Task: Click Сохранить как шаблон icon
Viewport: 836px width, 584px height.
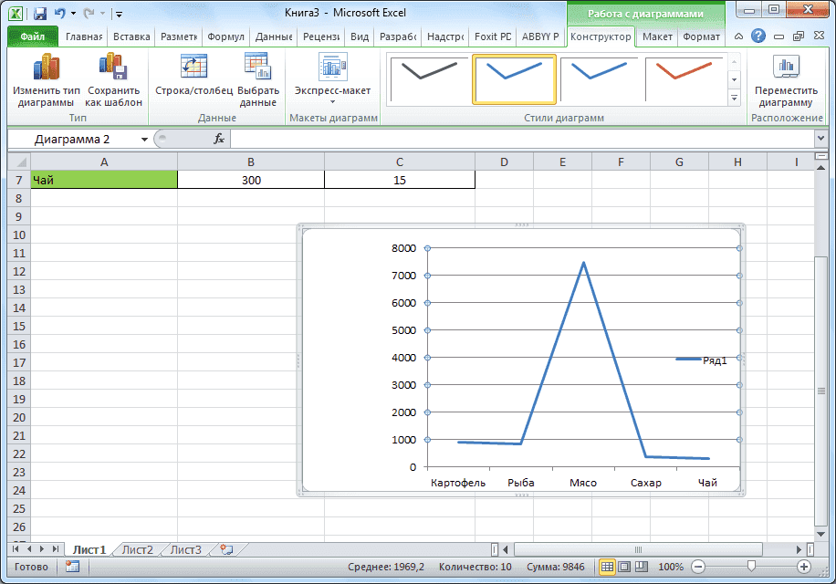Action: pyautogui.click(x=113, y=82)
